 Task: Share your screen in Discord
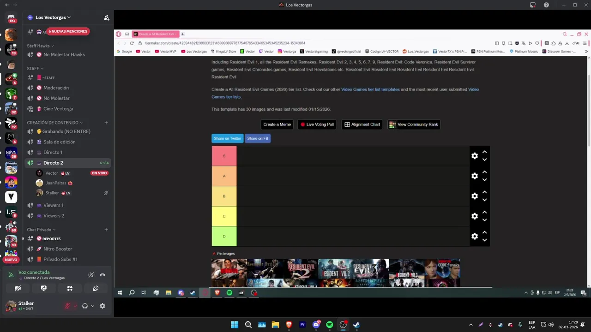[x=43, y=288]
